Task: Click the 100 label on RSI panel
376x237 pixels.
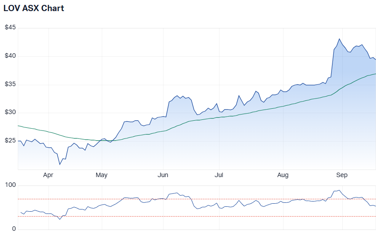Action: 11,185
